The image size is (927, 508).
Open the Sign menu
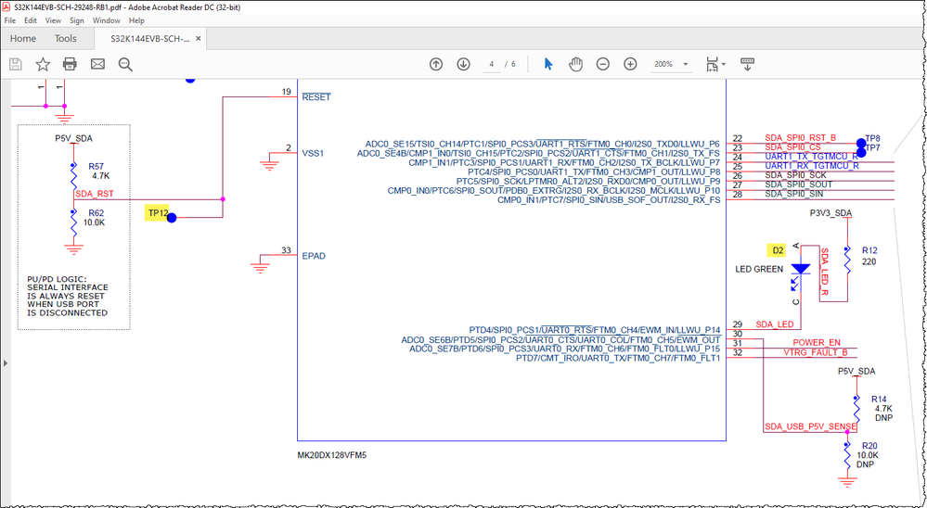coord(77,20)
